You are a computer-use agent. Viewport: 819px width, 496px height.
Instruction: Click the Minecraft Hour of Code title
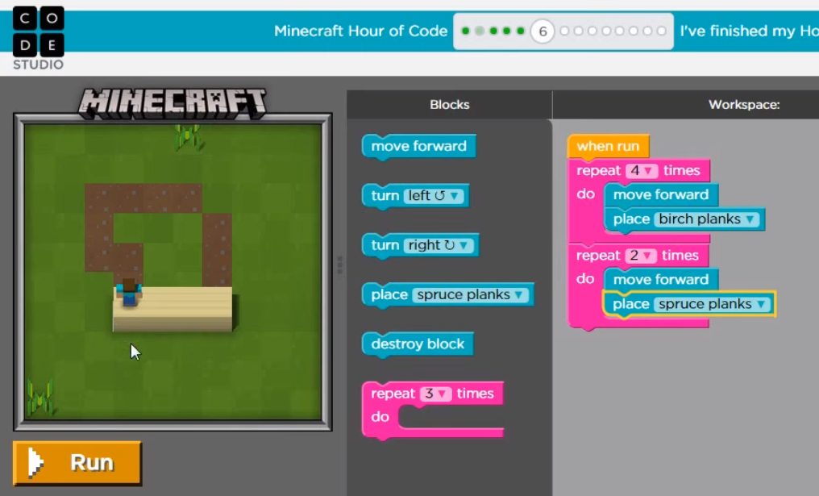point(360,31)
